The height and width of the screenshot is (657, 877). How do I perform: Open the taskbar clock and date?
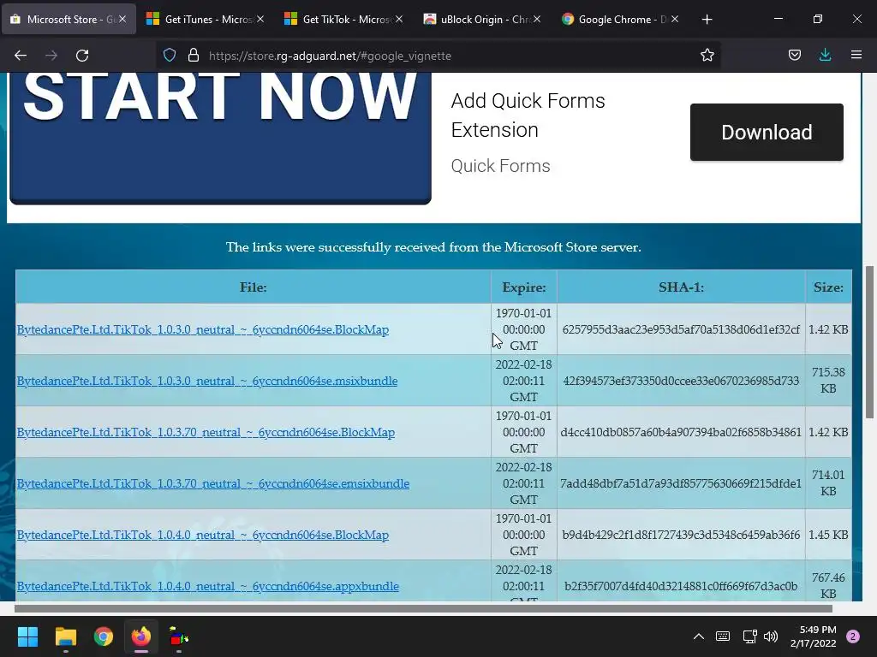(813, 636)
